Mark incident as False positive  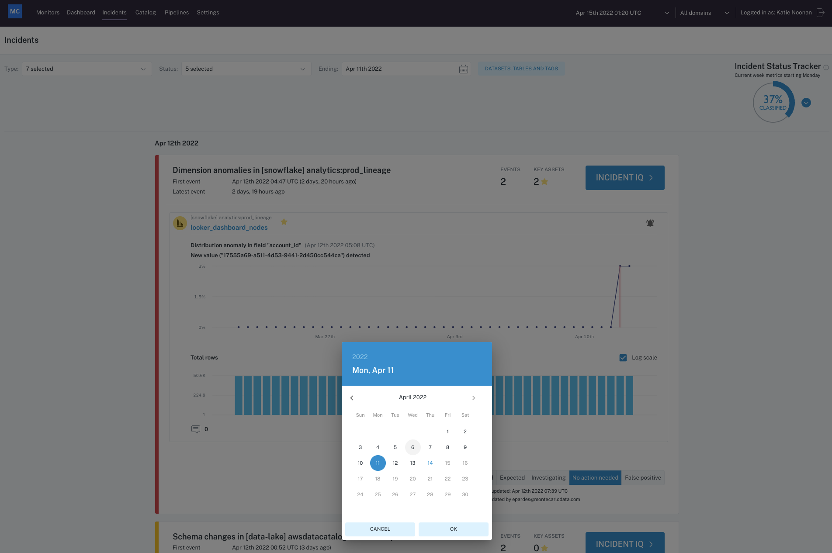(x=643, y=478)
